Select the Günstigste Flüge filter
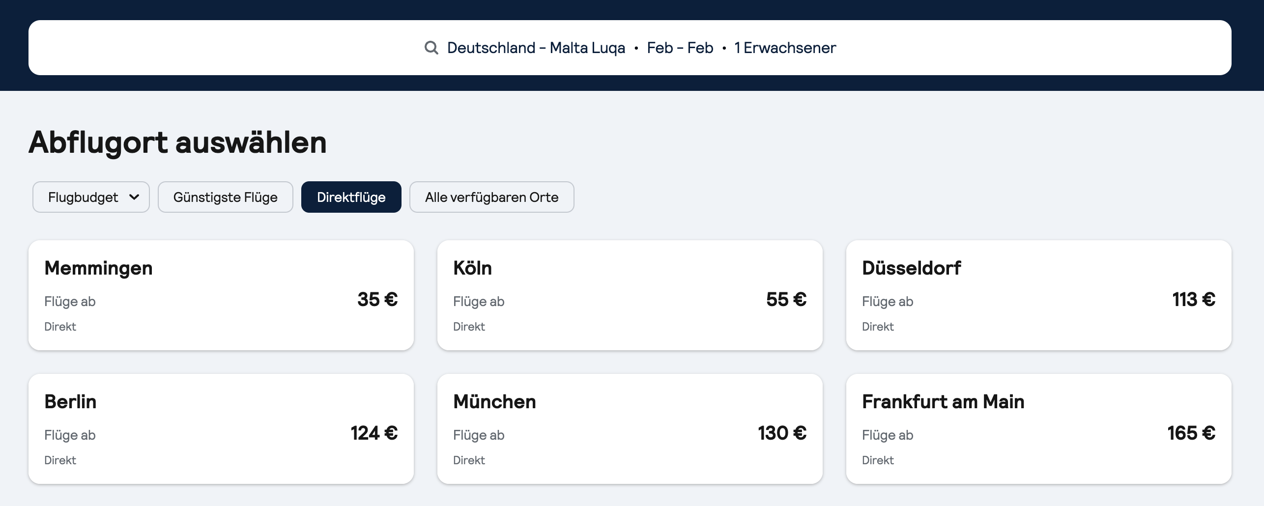 [226, 197]
